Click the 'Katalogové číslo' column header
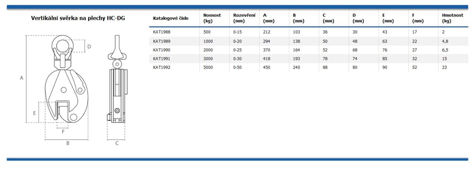This screenshot has width=475, height=174. (171, 18)
